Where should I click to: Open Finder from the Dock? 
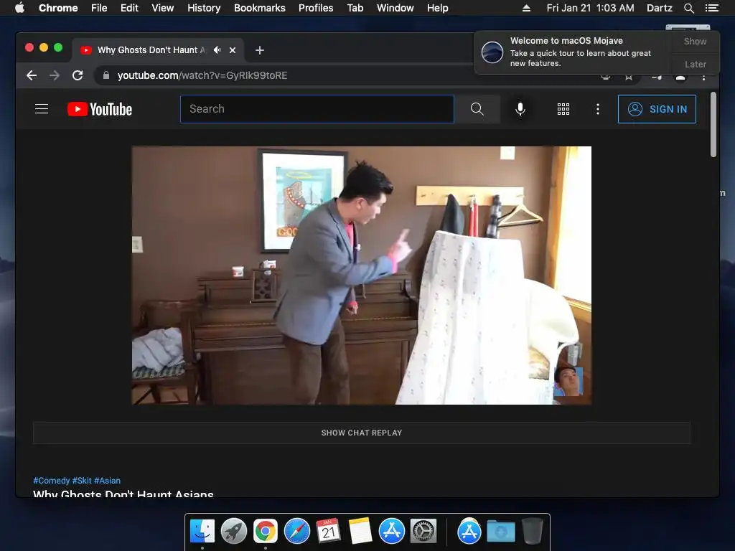pyautogui.click(x=202, y=532)
